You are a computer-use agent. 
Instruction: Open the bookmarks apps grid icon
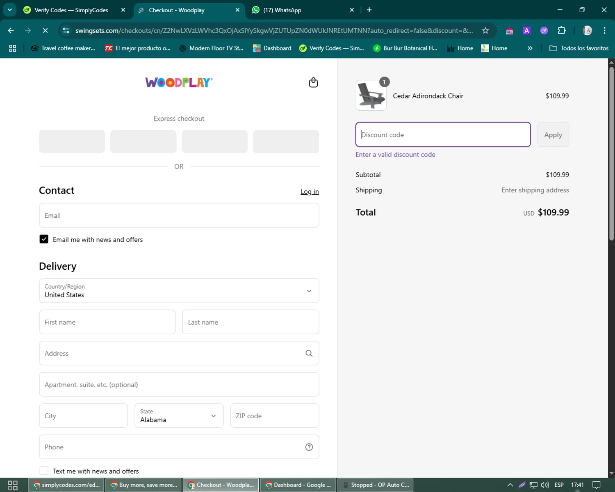tap(13, 48)
